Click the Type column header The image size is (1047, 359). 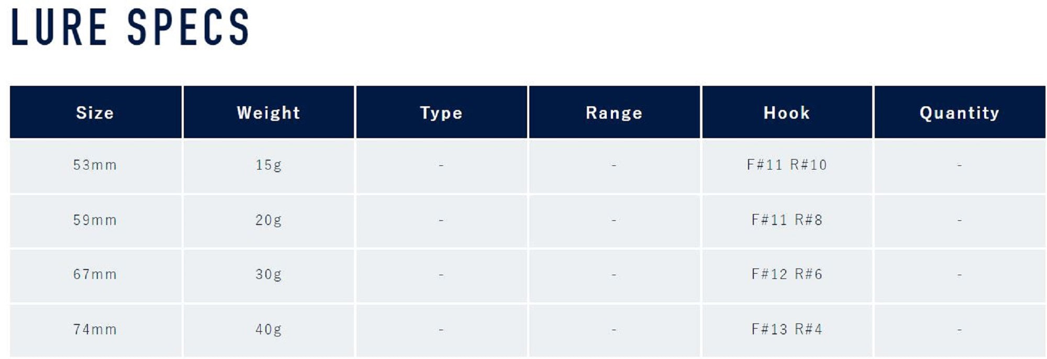[x=441, y=113]
